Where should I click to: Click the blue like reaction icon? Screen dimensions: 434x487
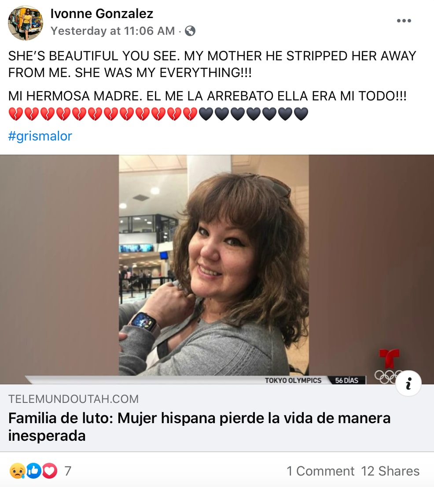coord(33,471)
